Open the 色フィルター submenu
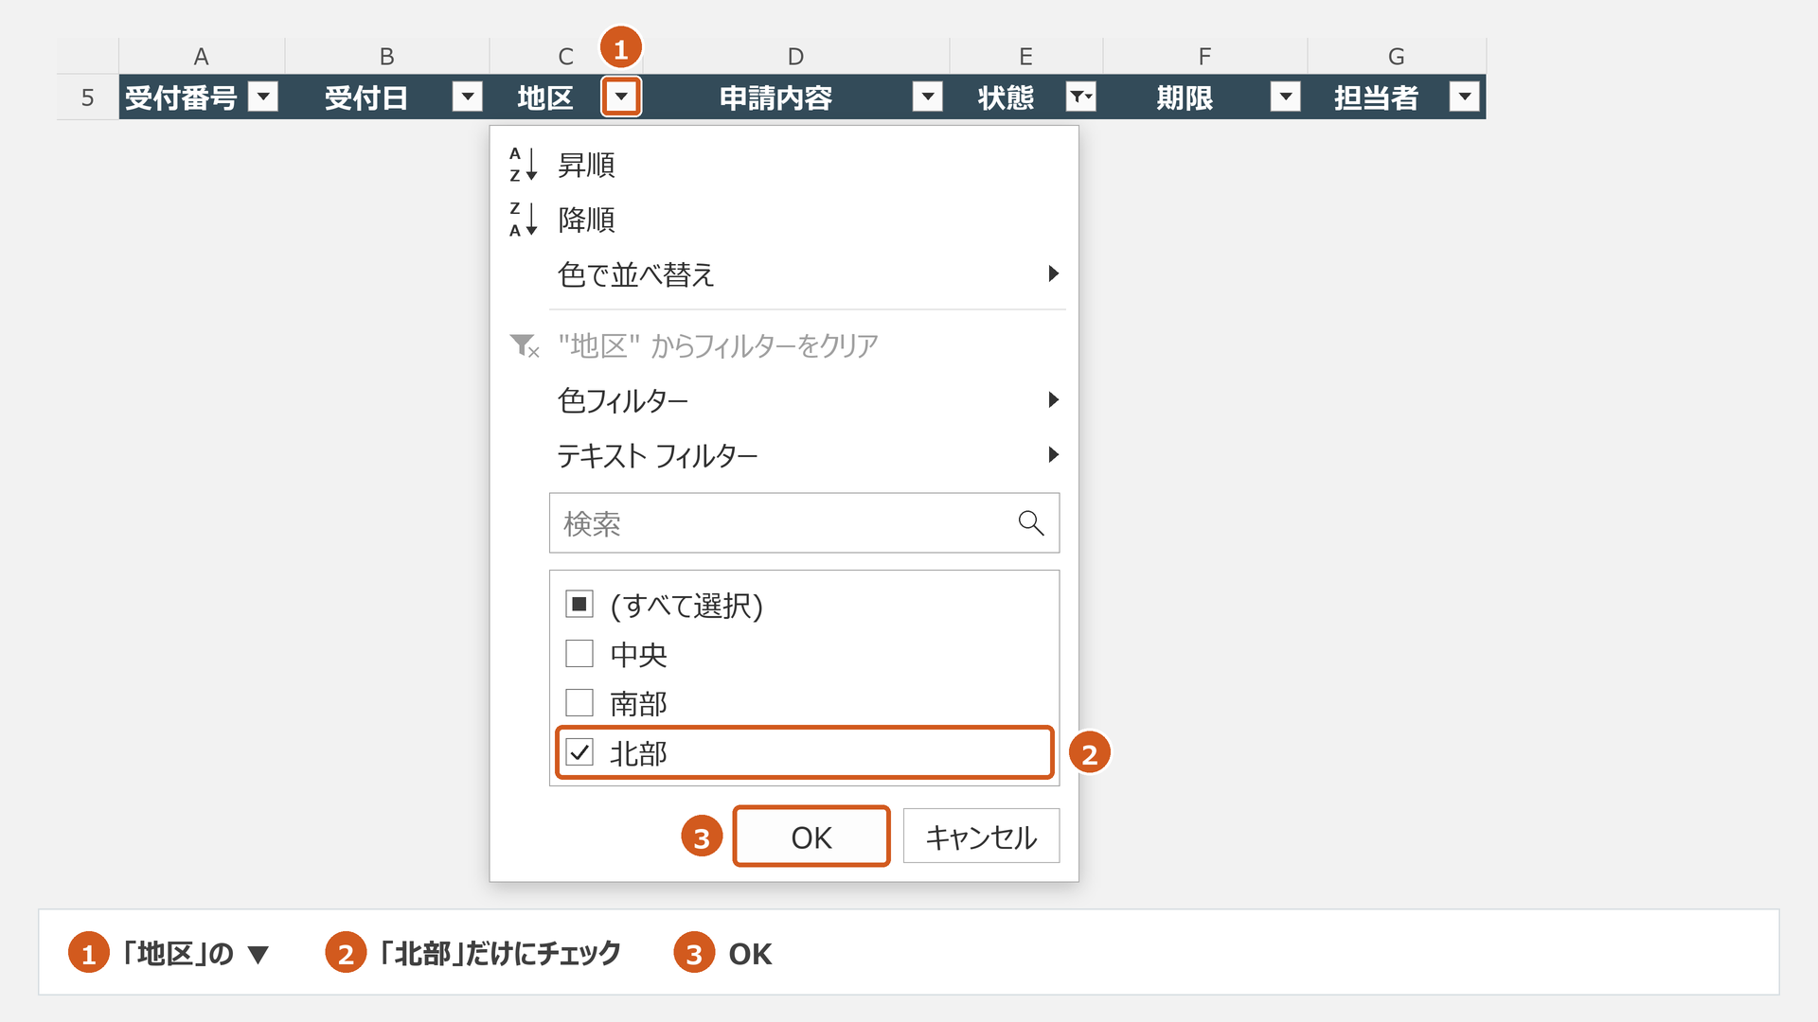The height and width of the screenshot is (1022, 1818). (784, 400)
